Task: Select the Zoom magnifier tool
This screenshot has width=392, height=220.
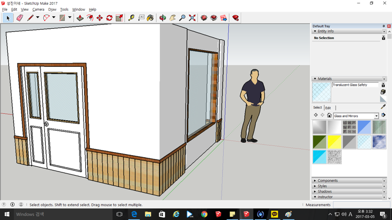Action: (182, 18)
